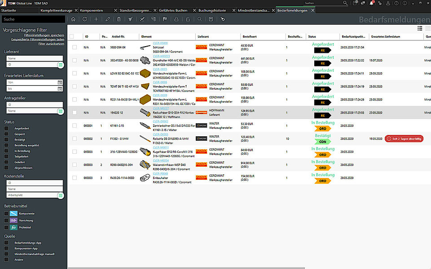The image size is (431, 269).
Task: Check the Bedarfsmeldungs-App source filter
Action: (x=6, y=243)
